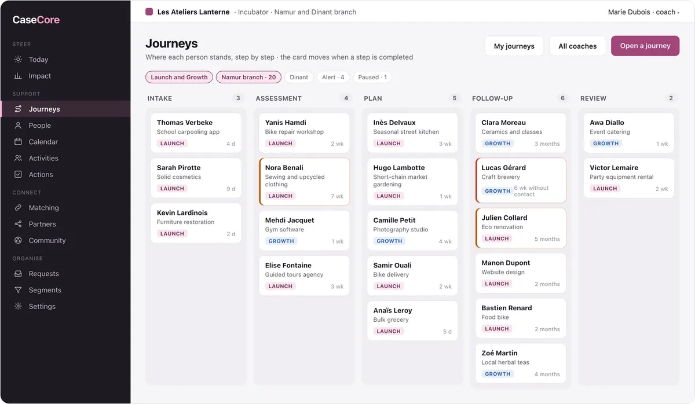The width and height of the screenshot is (695, 404).
Task: Click the Julien Collard name
Action: pos(504,218)
